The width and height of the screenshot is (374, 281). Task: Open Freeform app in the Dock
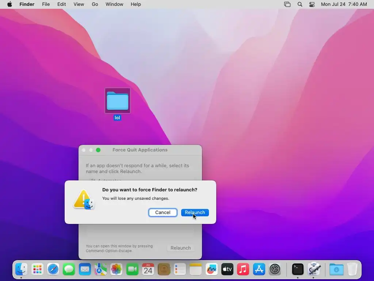[x=211, y=269]
